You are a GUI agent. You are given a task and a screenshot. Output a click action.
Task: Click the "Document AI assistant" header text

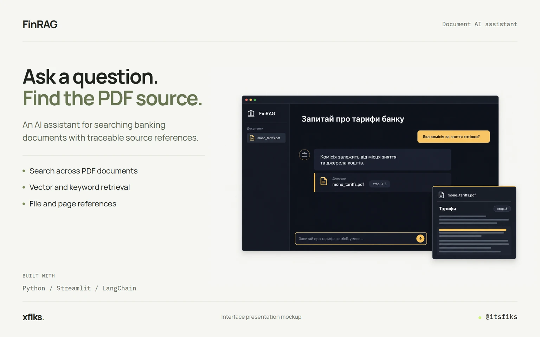[480, 24]
